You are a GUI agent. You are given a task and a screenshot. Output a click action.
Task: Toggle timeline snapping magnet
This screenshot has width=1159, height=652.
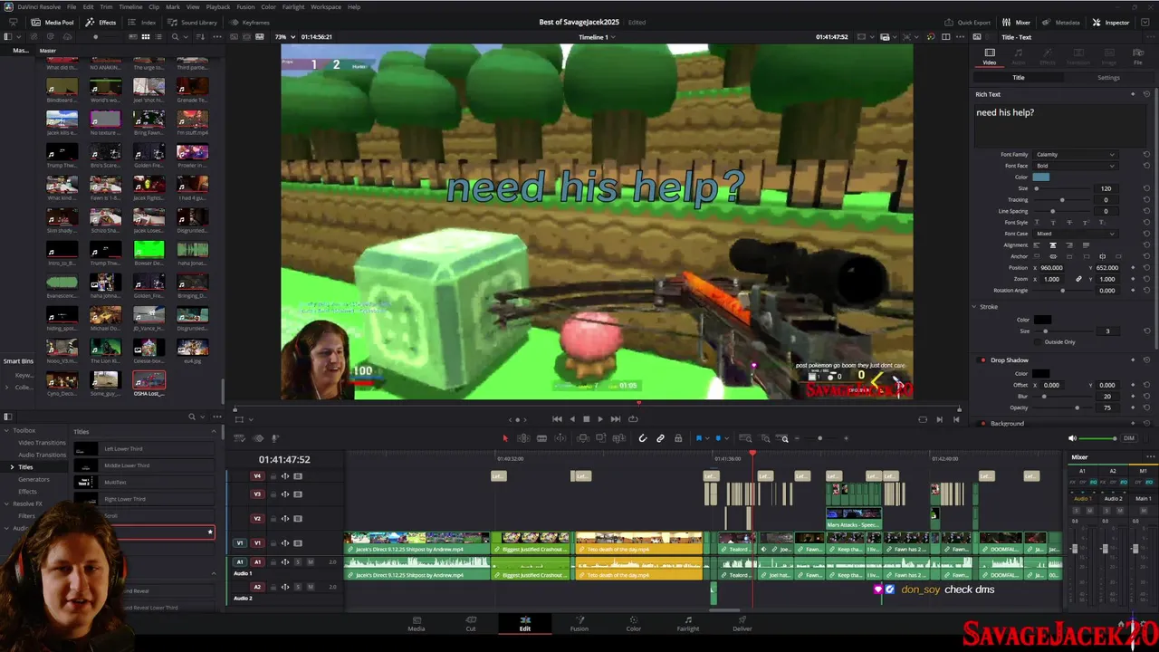pyautogui.click(x=643, y=438)
